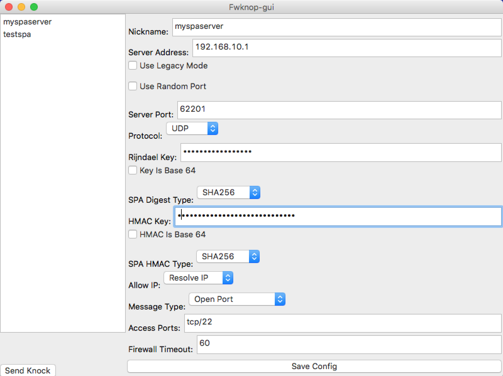Open the Message Type Open Port dropdown
This screenshot has height=376, width=503.
coord(237,299)
